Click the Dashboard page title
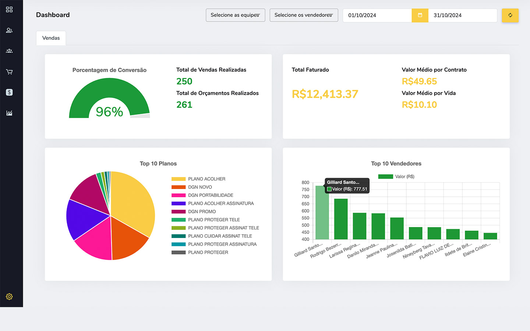Image resolution: width=530 pixels, height=331 pixels. 53,15
